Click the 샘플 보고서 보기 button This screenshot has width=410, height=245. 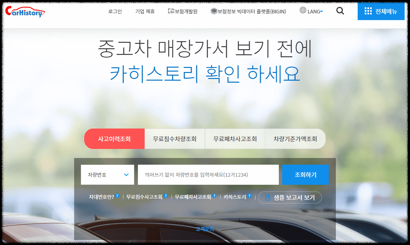coord(290,197)
